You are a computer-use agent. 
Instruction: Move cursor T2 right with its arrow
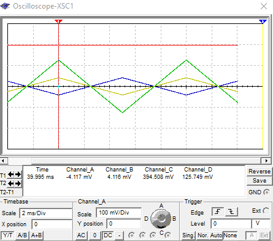click(18, 183)
